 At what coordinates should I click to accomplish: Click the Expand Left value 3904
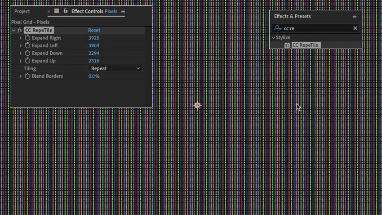pyautogui.click(x=94, y=45)
